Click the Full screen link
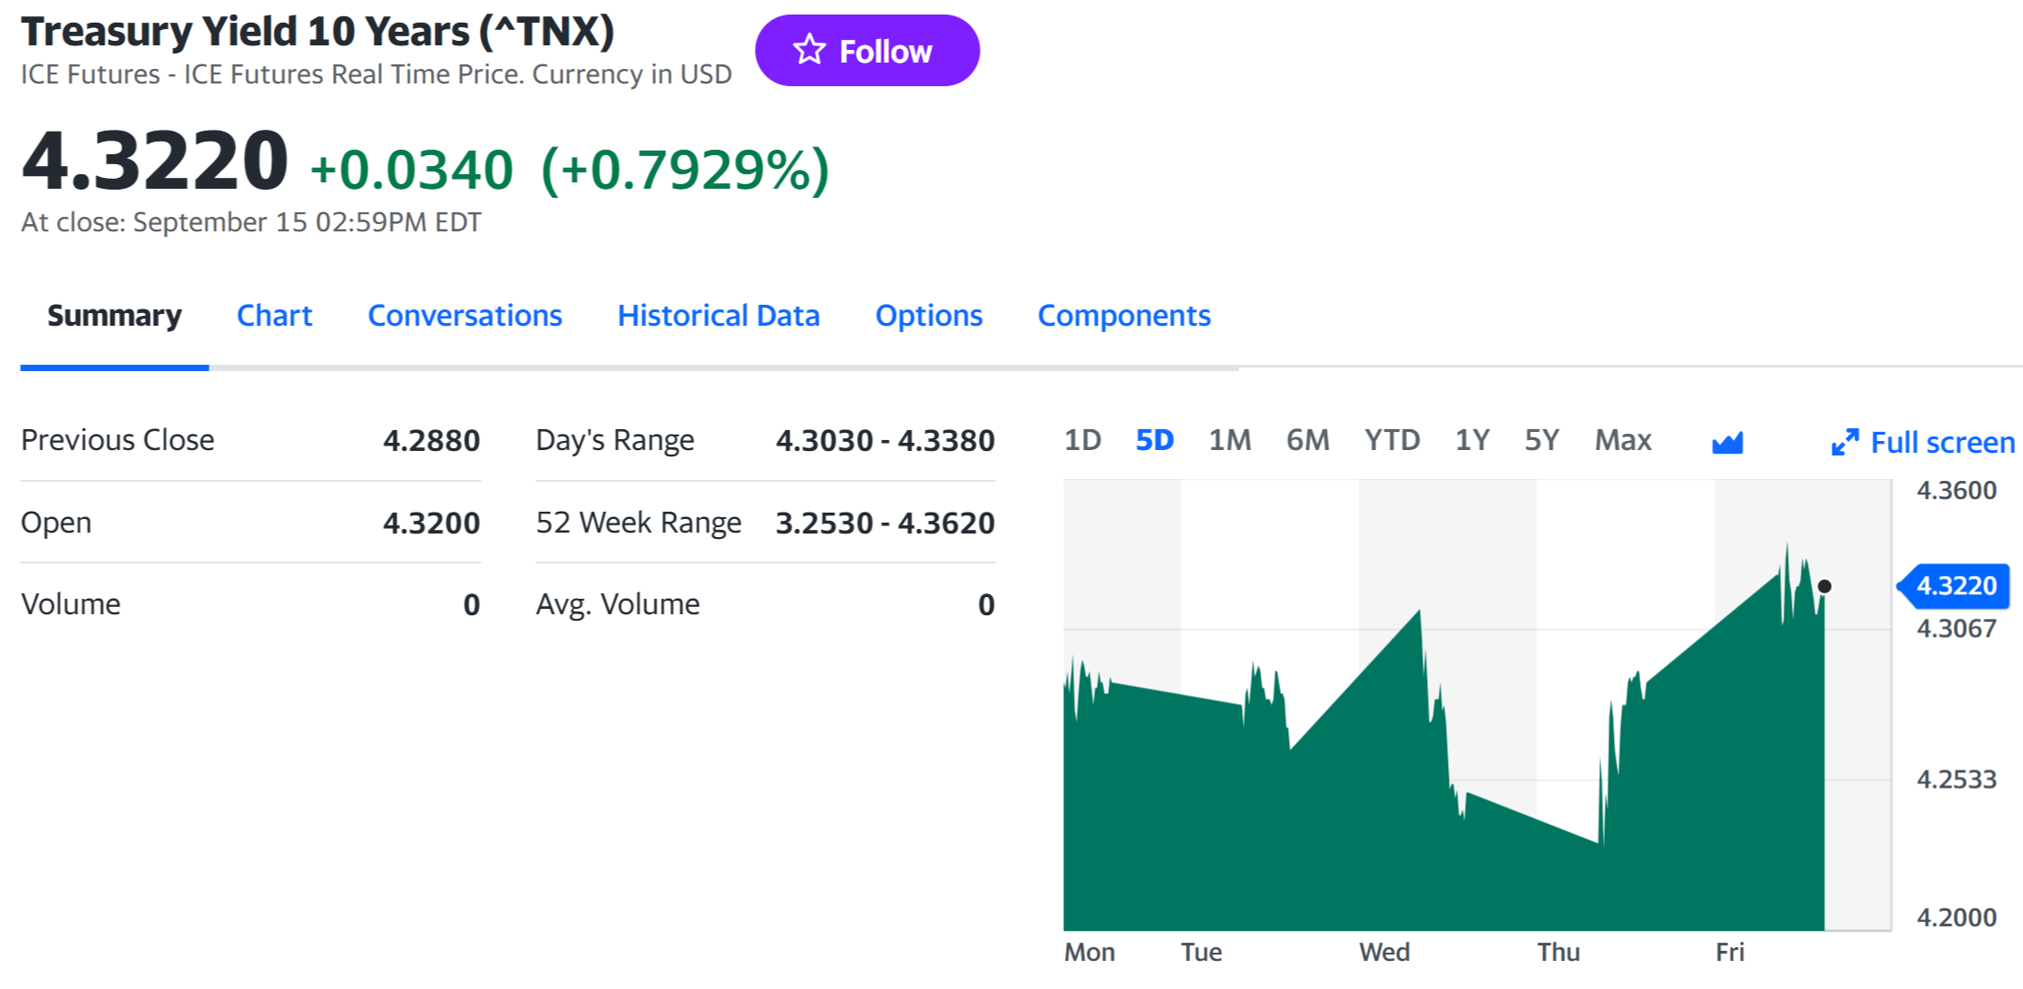The image size is (2023, 989). pos(1942,443)
